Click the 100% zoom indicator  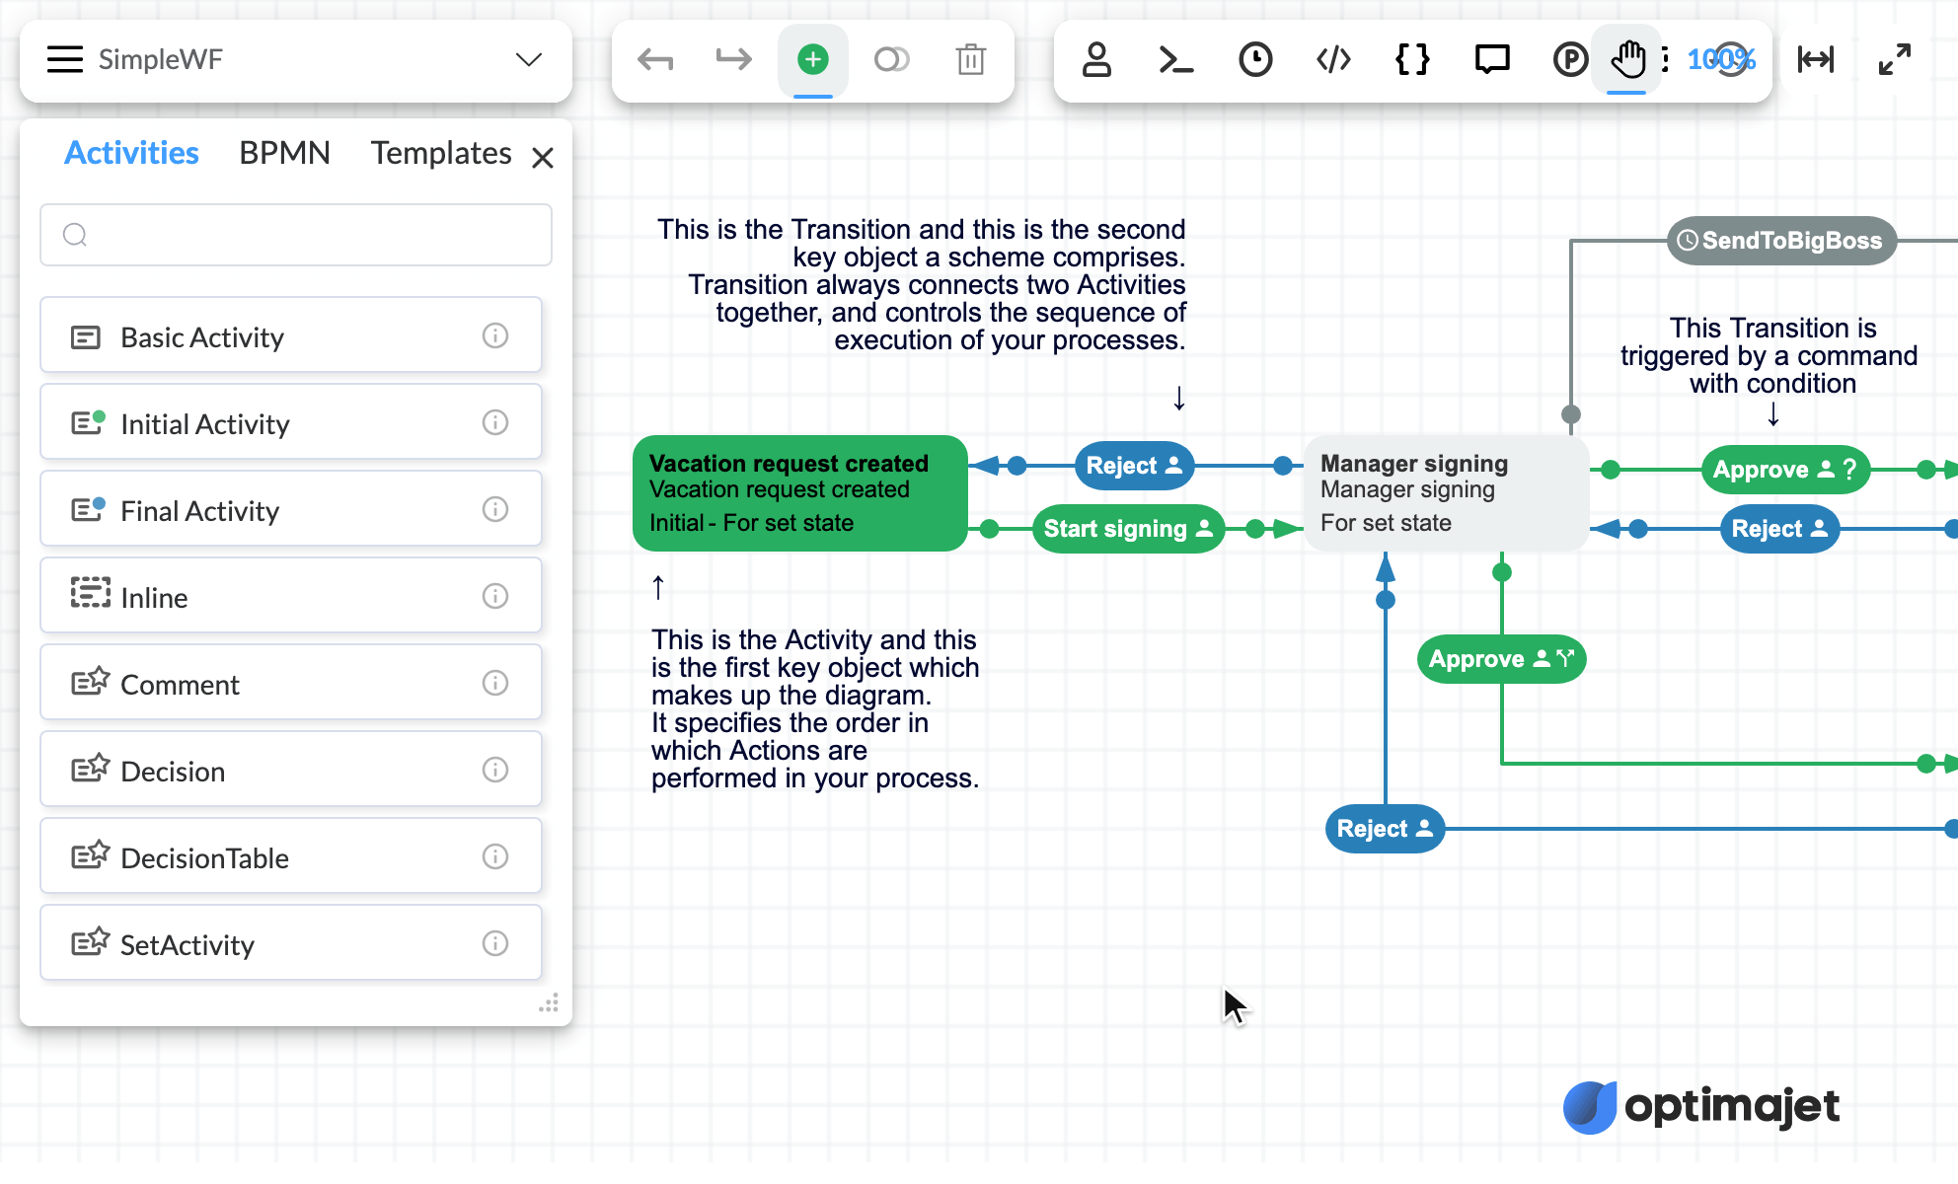point(1721,59)
